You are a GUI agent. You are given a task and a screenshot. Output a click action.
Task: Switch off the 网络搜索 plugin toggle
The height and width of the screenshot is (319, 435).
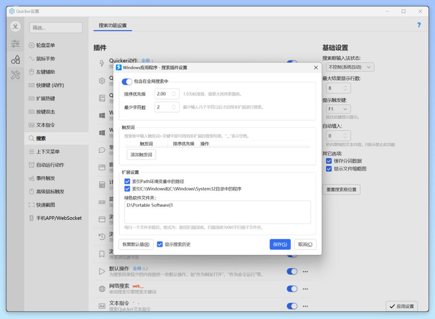[x=292, y=289]
